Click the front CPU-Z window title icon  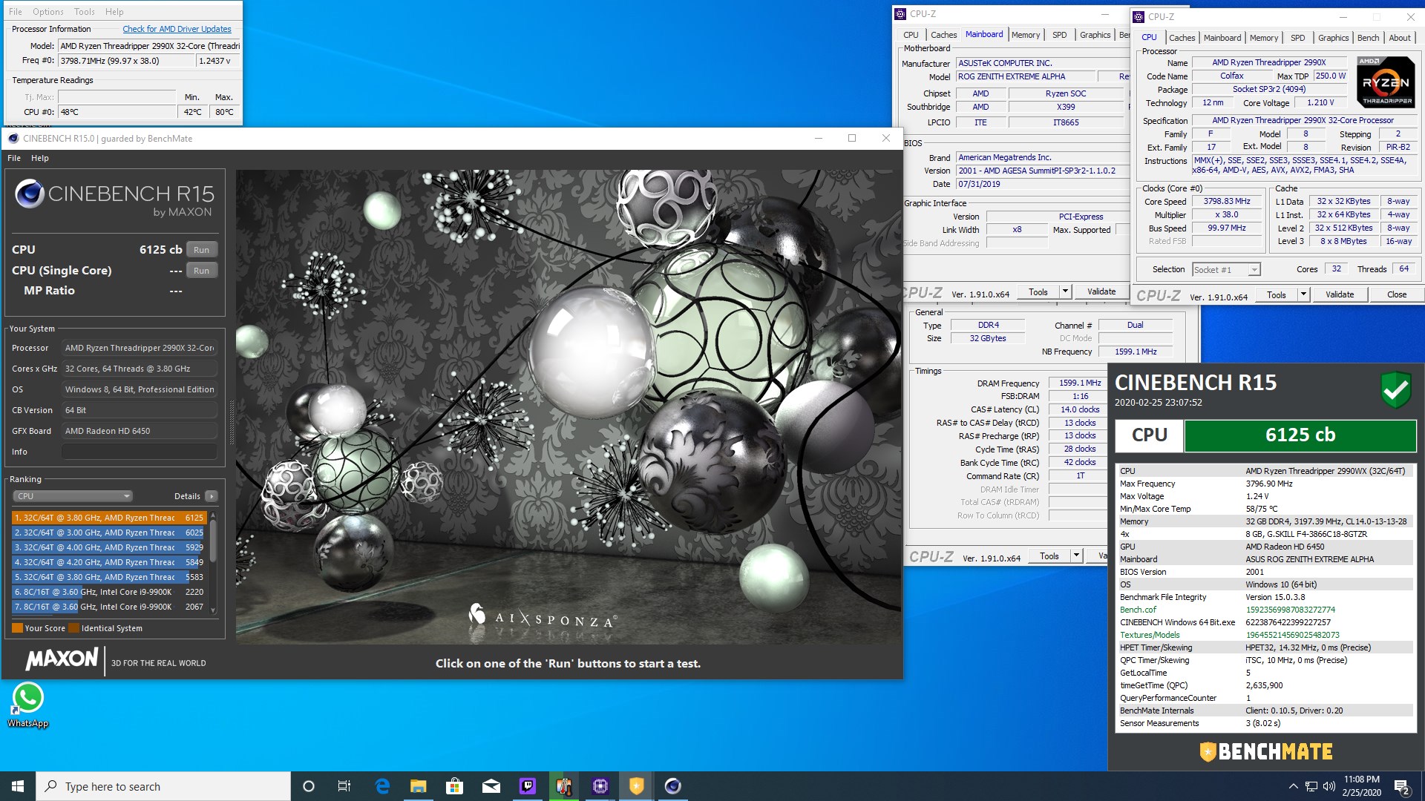1139,16
